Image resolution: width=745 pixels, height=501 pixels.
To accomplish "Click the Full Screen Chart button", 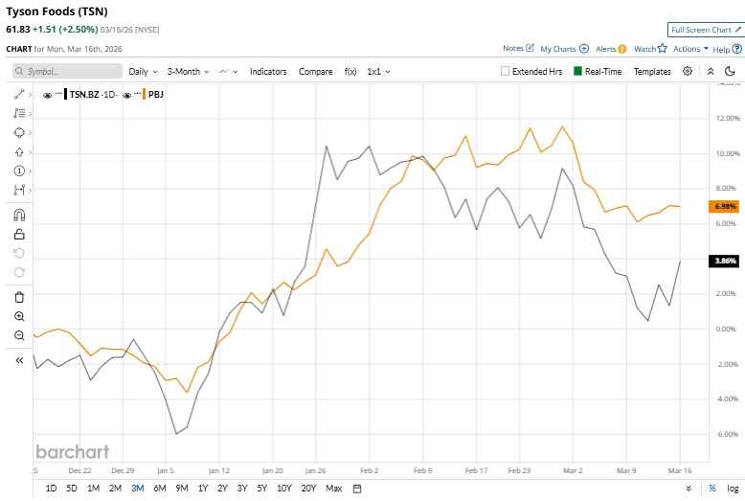I will tap(705, 30).
